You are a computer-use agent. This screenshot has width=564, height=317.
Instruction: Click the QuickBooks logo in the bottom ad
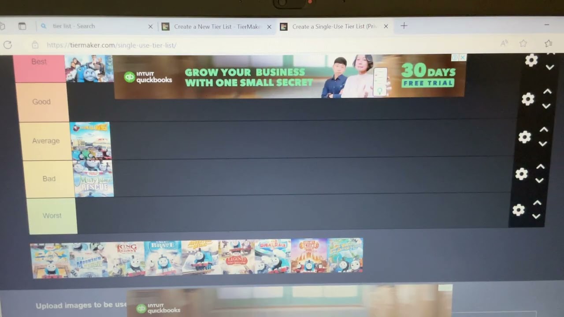tap(158, 308)
